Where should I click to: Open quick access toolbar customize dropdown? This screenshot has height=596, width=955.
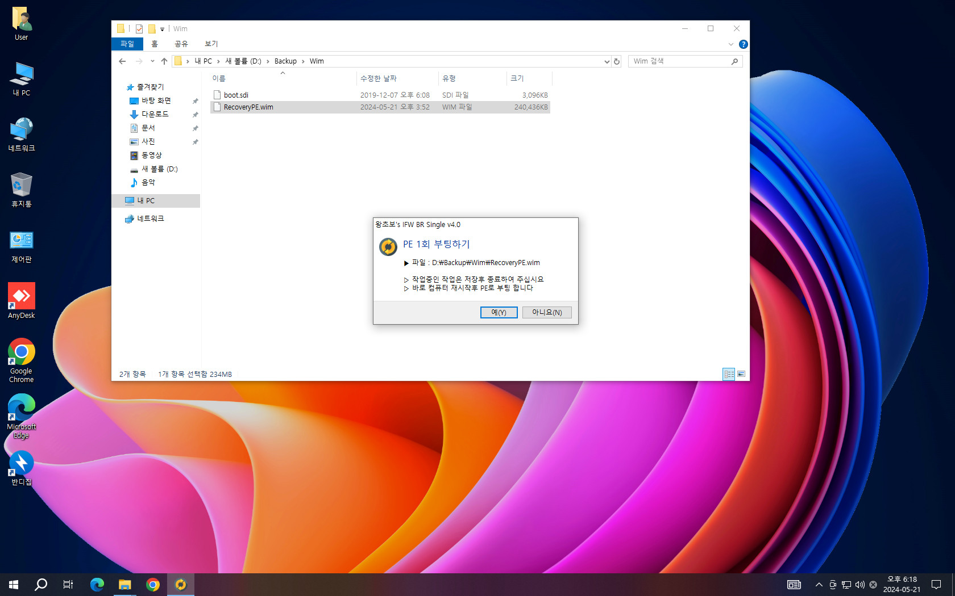[162, 29]
